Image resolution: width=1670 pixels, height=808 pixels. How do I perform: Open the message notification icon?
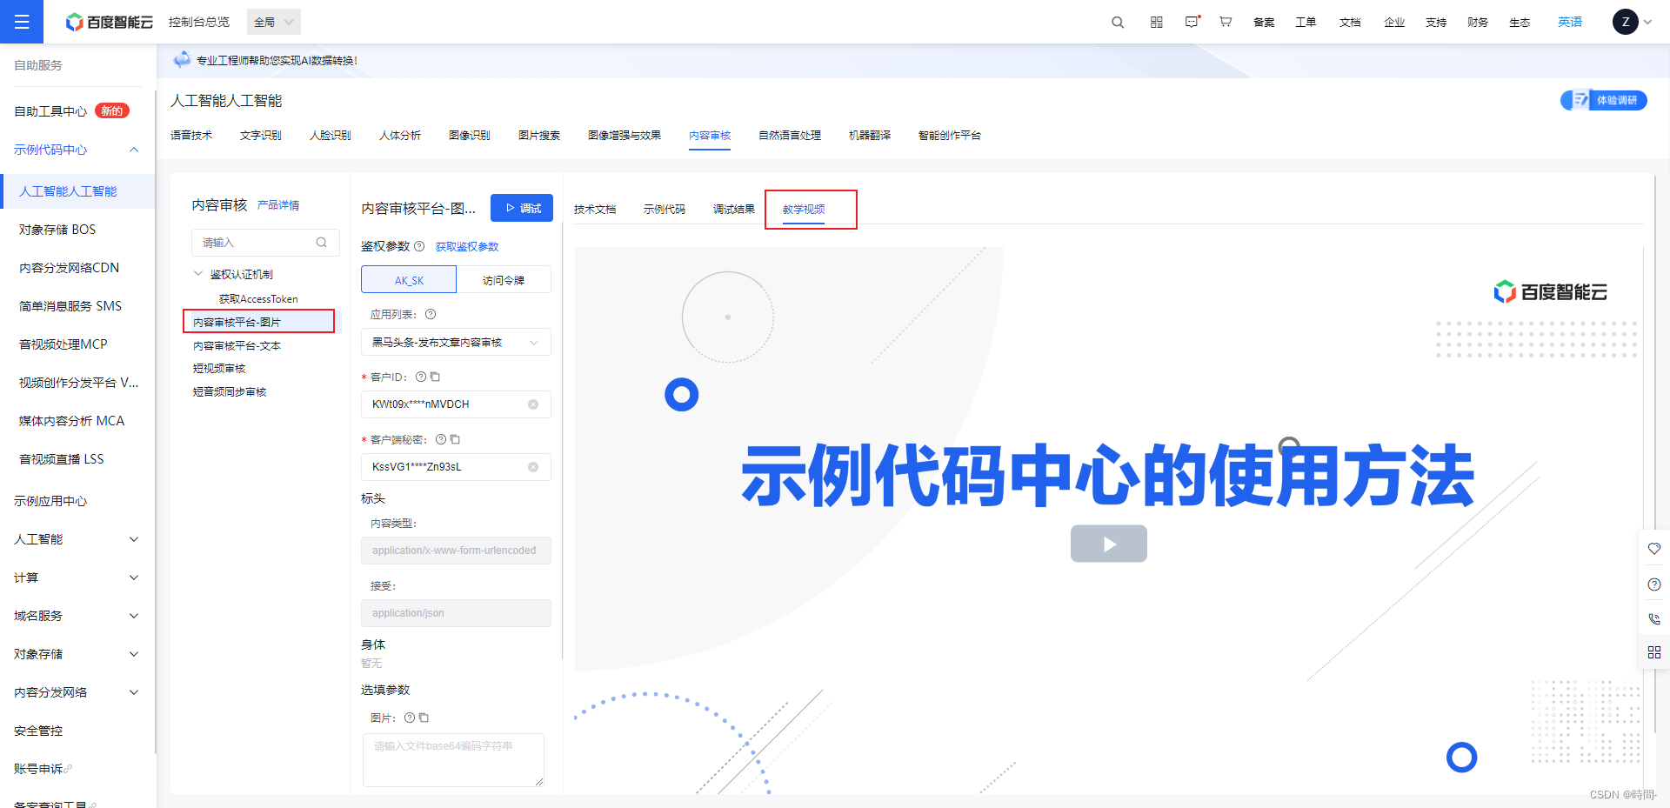click(1192, 22)
